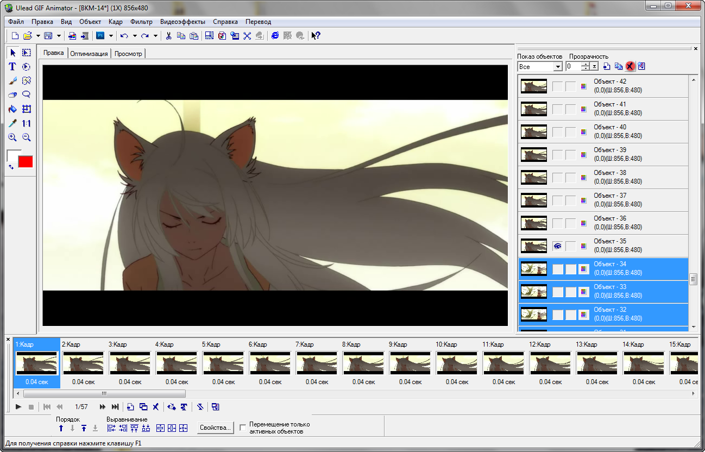The height and width of the screenshot is (452, 705).
Task: Open the dropdown next to the Photoshop editor icon
Action: 111,36
